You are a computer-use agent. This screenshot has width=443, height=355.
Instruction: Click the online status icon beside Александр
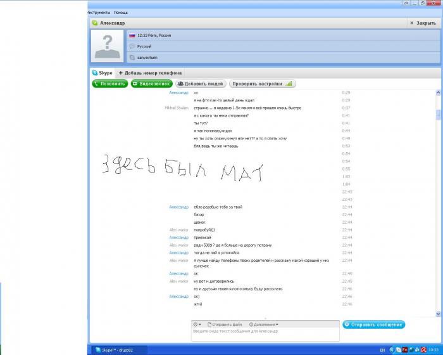coord(95,23)
